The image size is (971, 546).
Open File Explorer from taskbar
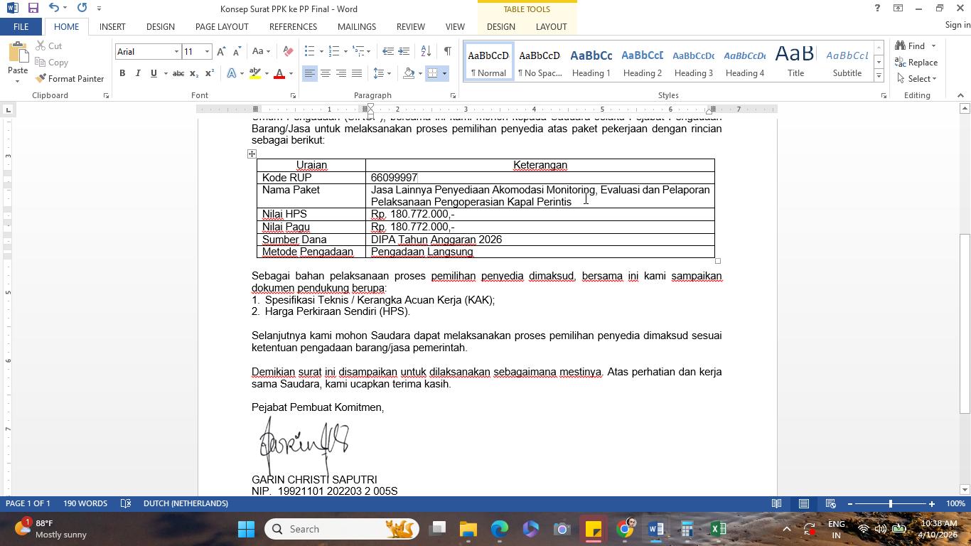(x=468, y=530)
